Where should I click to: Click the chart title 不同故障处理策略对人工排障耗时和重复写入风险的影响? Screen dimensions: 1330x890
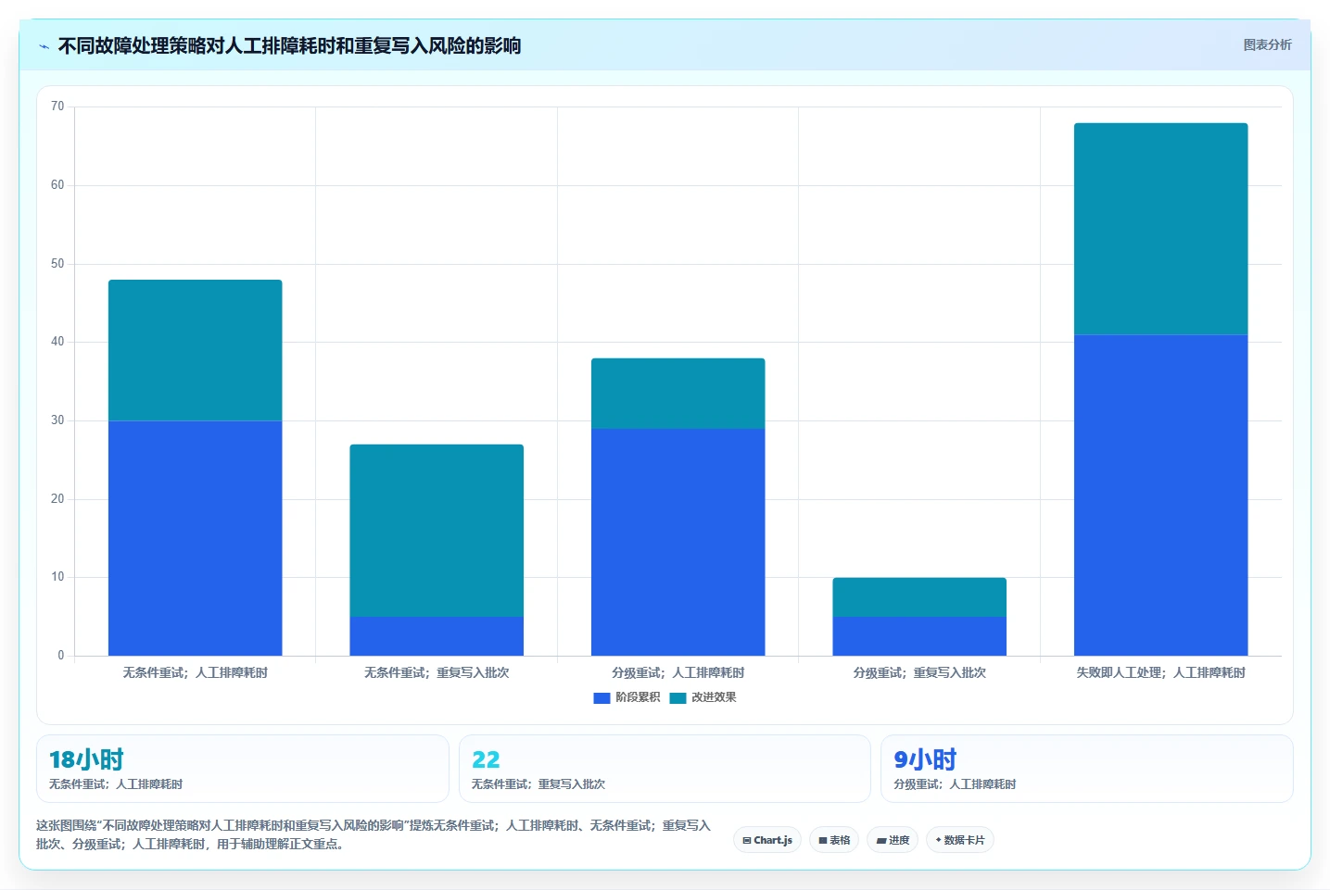pos(289,45)
